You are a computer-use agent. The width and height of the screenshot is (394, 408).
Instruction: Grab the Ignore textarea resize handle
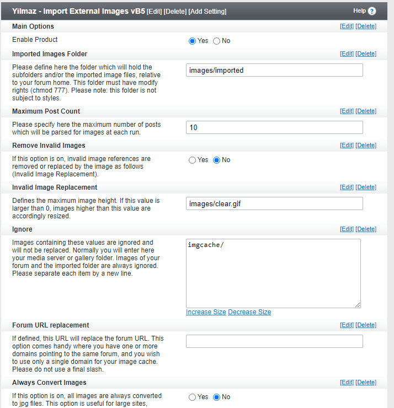coord(358,305)
